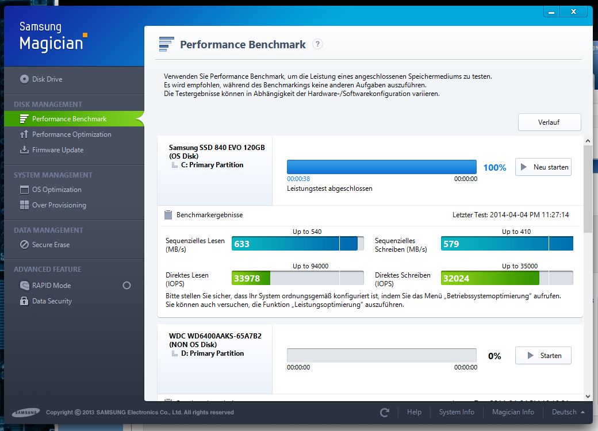Open System Info in the footer
598x431 pixels.
pyautogui.click(x=457, y=412)
